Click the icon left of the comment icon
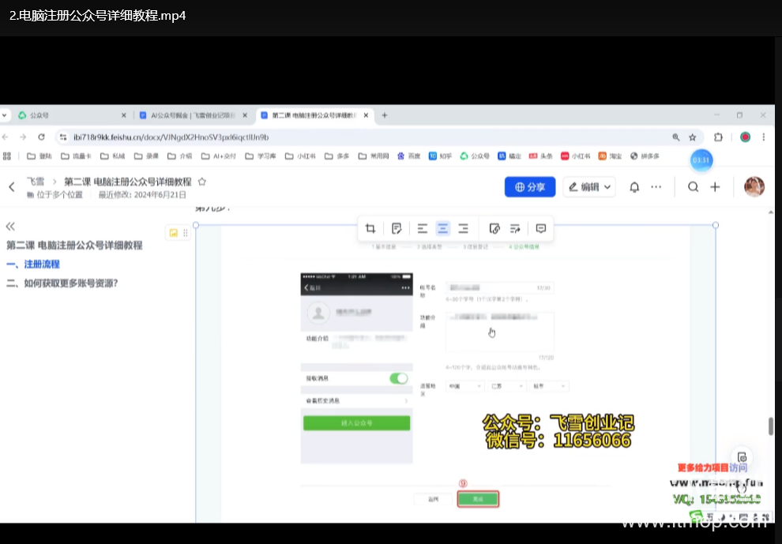 pos(515,228)
